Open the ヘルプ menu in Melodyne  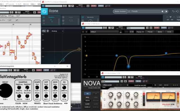coord(18,16)
